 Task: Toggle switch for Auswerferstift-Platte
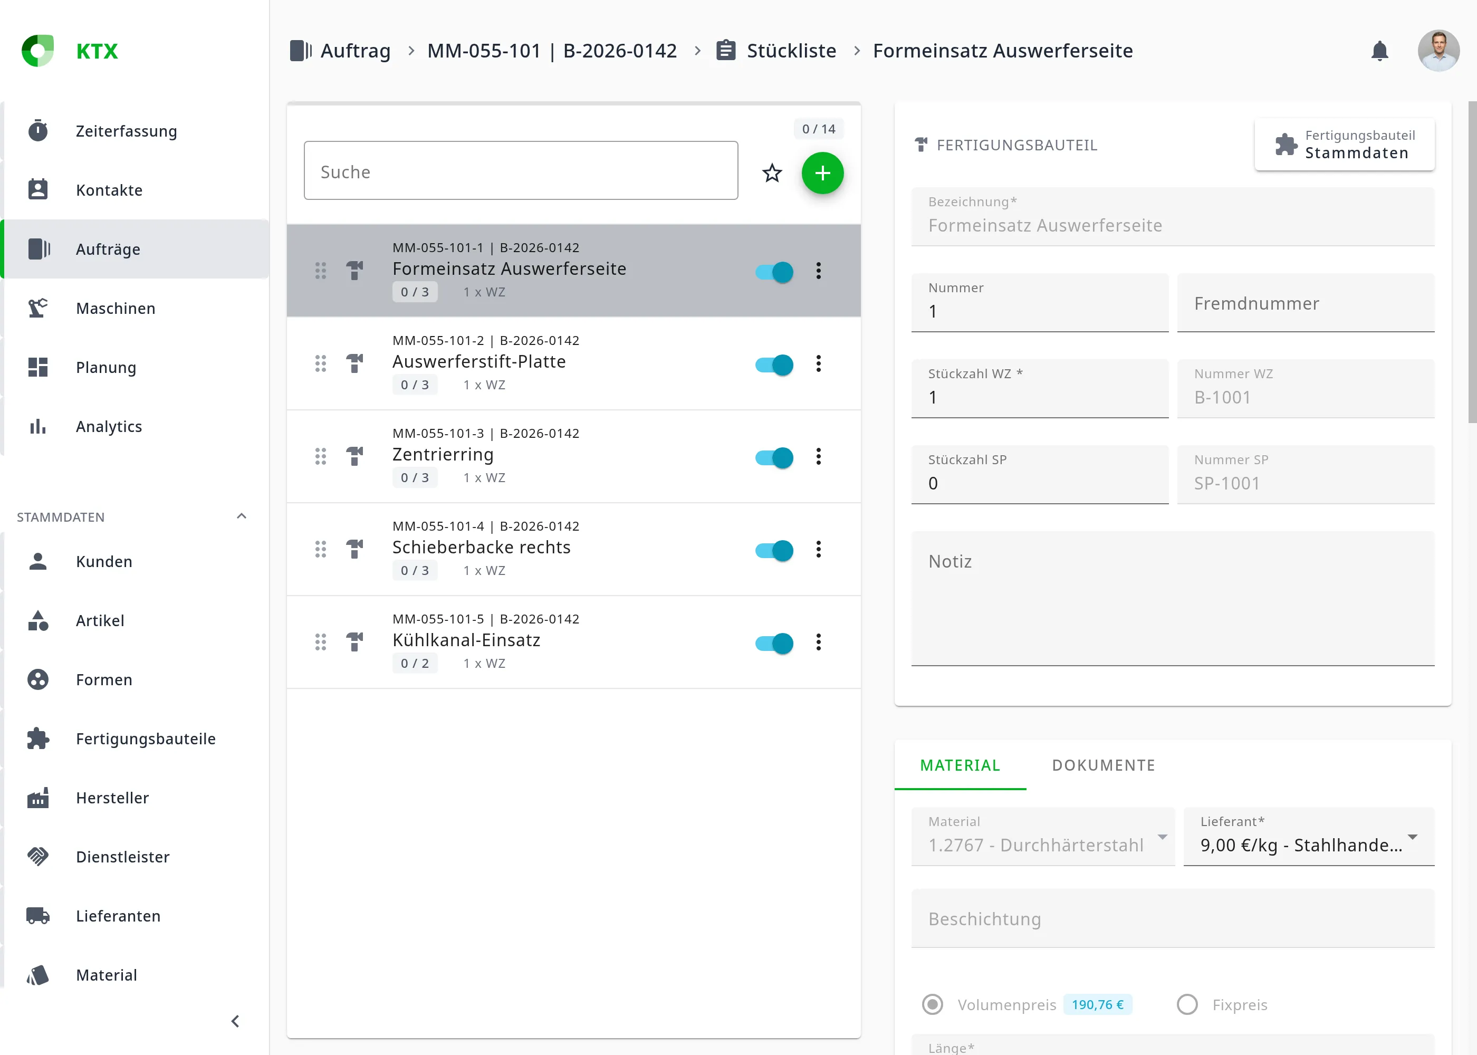click(x=774, y=365)
